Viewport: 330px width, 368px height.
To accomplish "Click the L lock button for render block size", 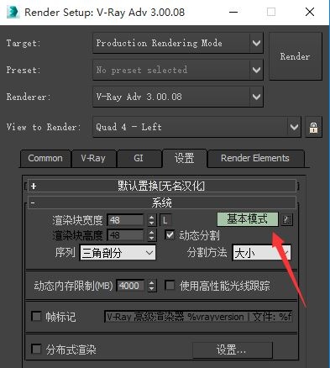I will (x=165, y=220).
